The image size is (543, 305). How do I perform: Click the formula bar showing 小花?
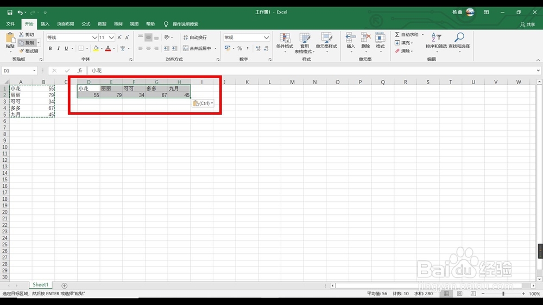(x=312, y=71)
